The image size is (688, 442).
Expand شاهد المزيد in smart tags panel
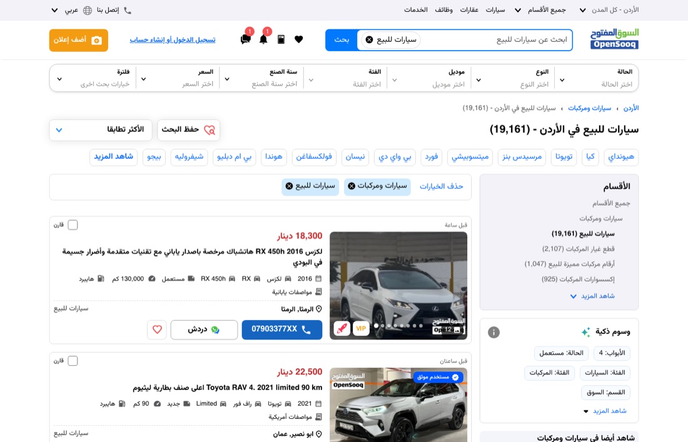click(604, 411)
